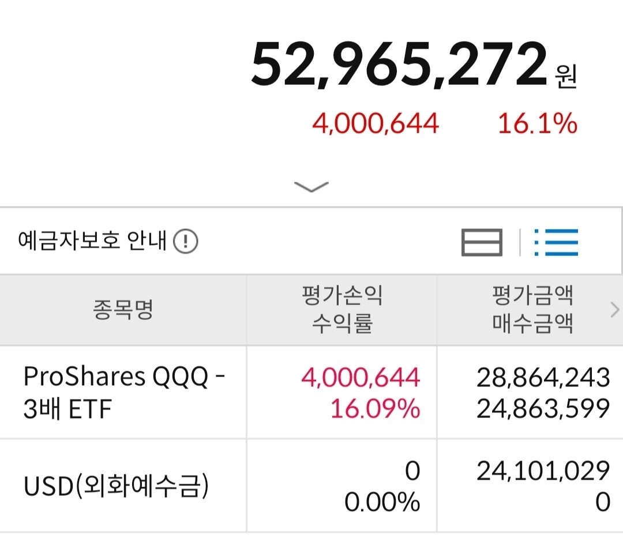Switch to list view layout icon

(556, 242)
